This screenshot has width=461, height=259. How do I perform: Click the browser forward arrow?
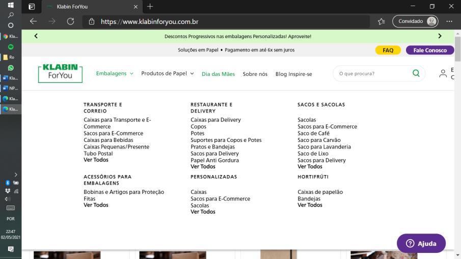[52, 21]
